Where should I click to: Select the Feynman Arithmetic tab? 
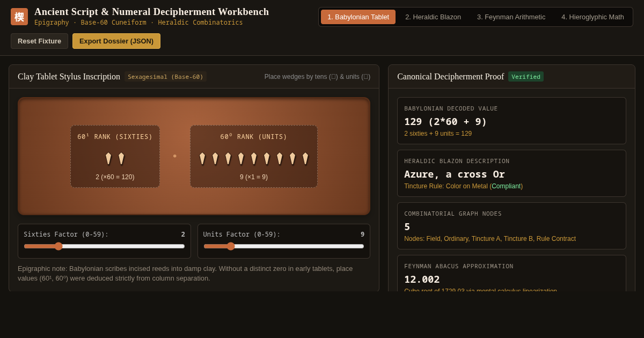pyautogui.click(x=511, y=17)
